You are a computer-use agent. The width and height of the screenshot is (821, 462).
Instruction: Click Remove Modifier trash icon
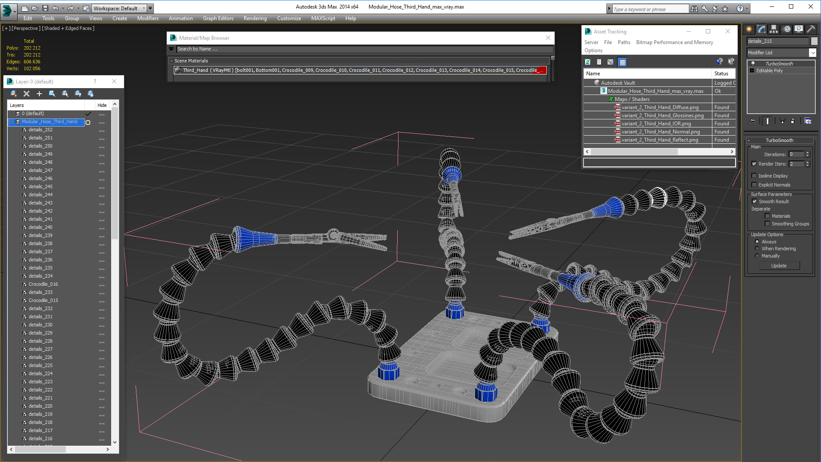(793, 121)
